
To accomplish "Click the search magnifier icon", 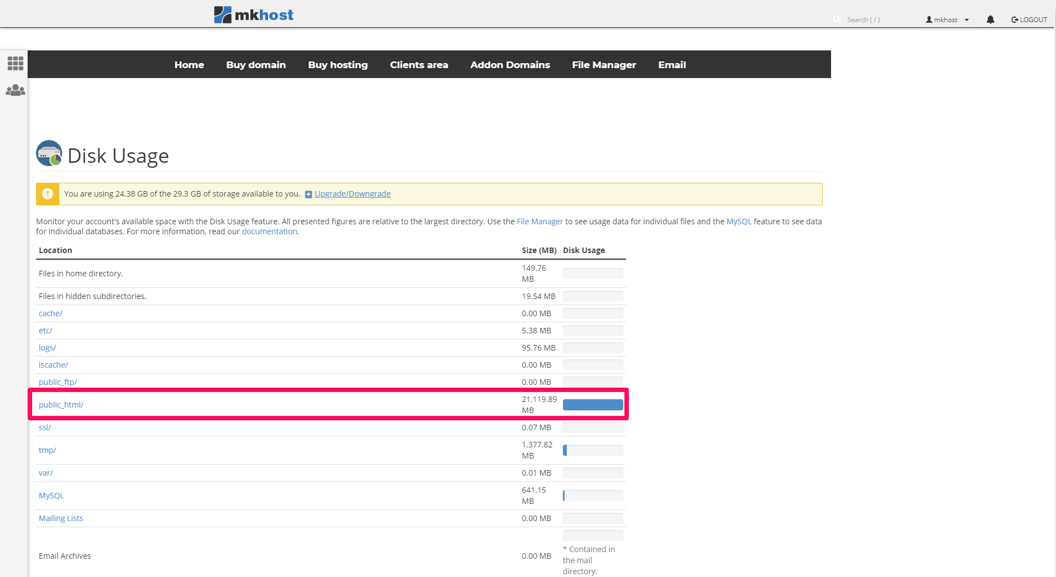I will pyautogui.click(x=837, y=19).
